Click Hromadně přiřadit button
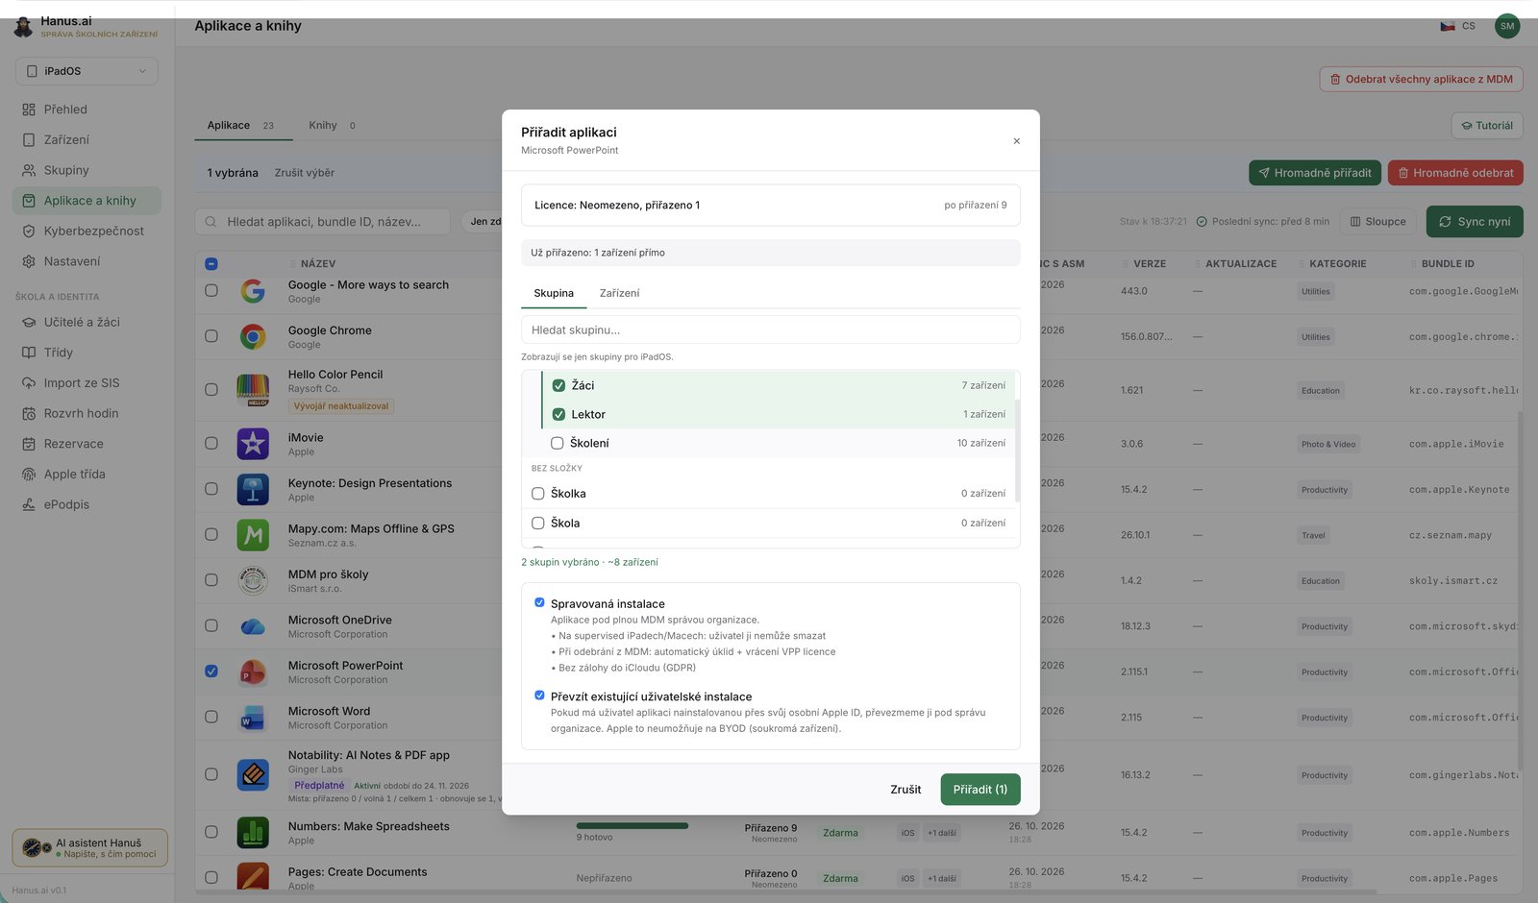The width and height of the screenshot is (1538, 903). (1314, 173)
